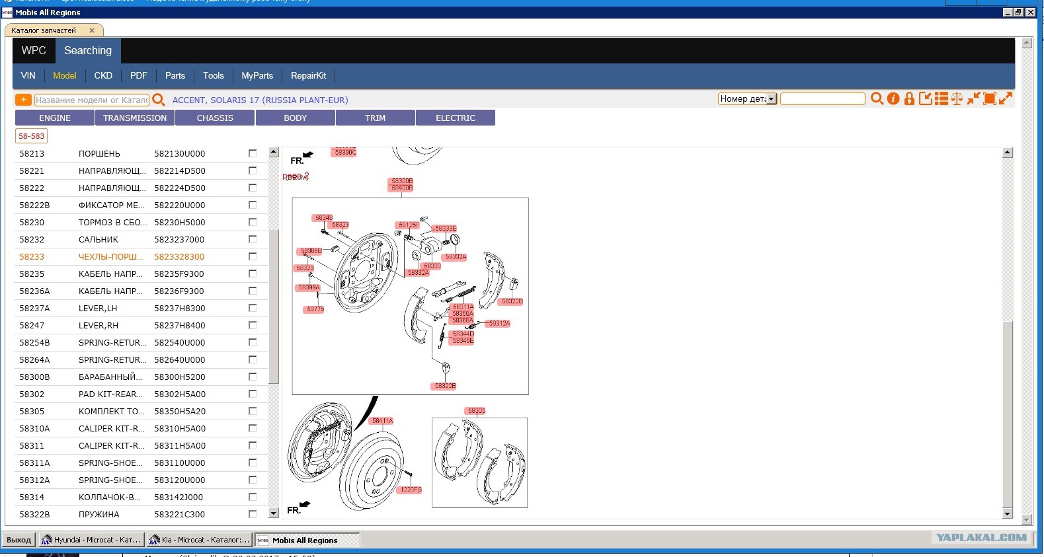Click part label 58390C at the diagram top

[x=345, y=153]
